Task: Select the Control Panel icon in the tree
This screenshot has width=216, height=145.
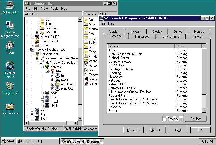Action: pos(37,41)
